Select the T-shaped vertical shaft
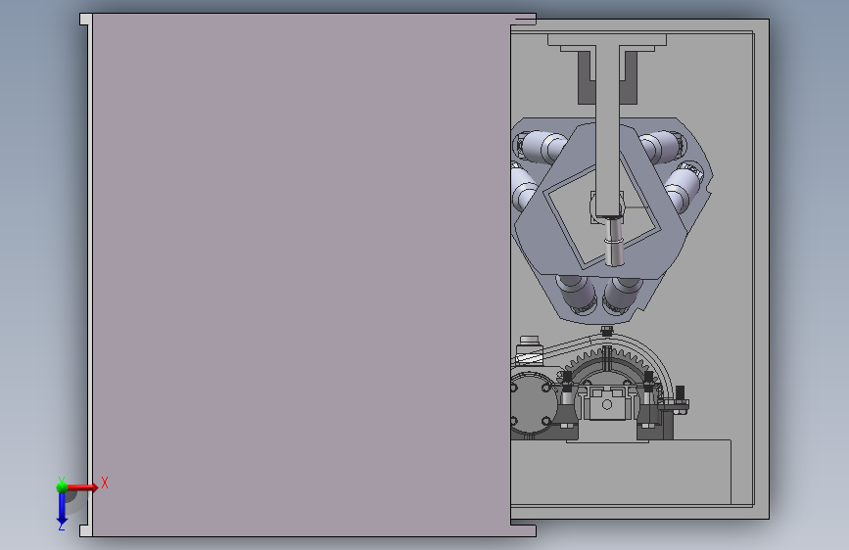The height and width of the screenshot is (550, 849). coord(607,124)
